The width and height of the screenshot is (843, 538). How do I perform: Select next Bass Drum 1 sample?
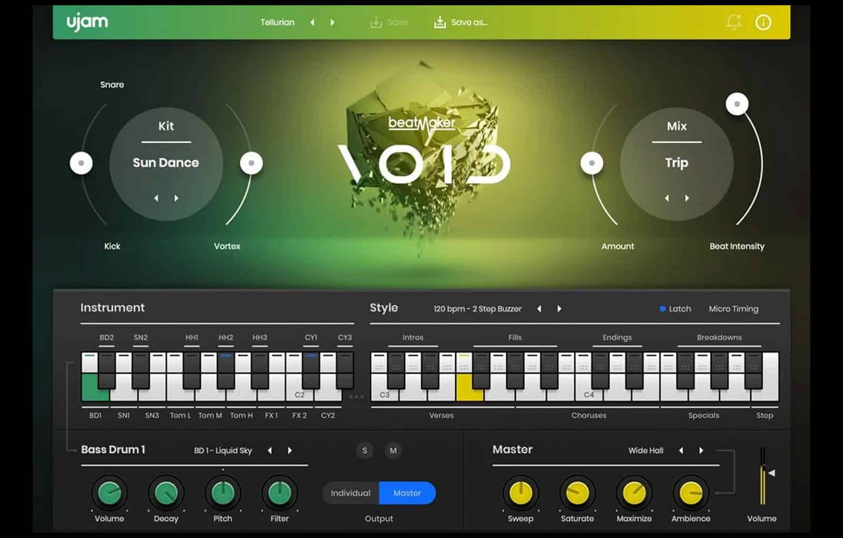point(290,451)
